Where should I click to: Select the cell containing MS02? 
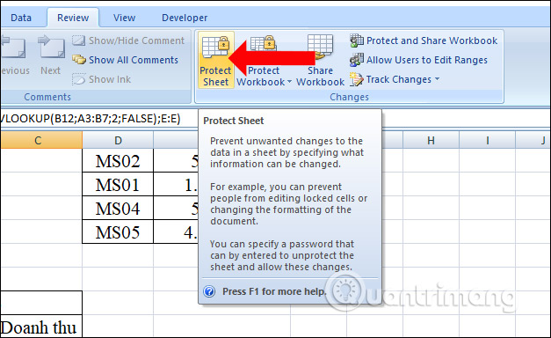tap(118, 161)
